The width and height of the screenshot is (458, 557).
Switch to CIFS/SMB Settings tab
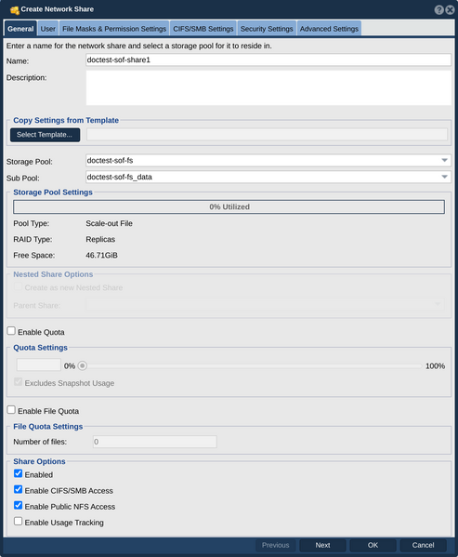click(203, 29)
